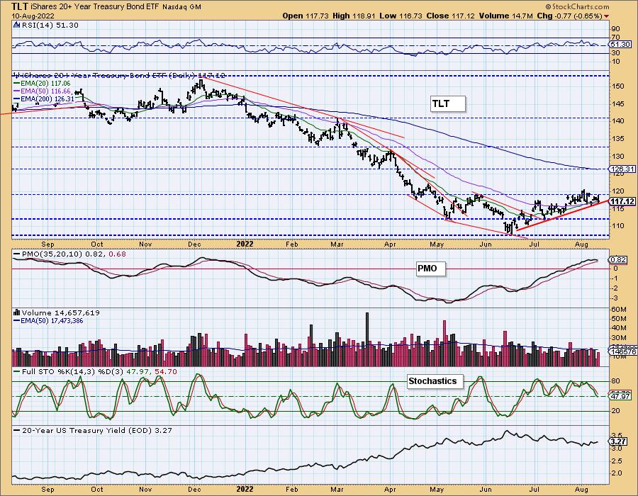Click the volume bars icon beside Volume label

pos(17,312)
